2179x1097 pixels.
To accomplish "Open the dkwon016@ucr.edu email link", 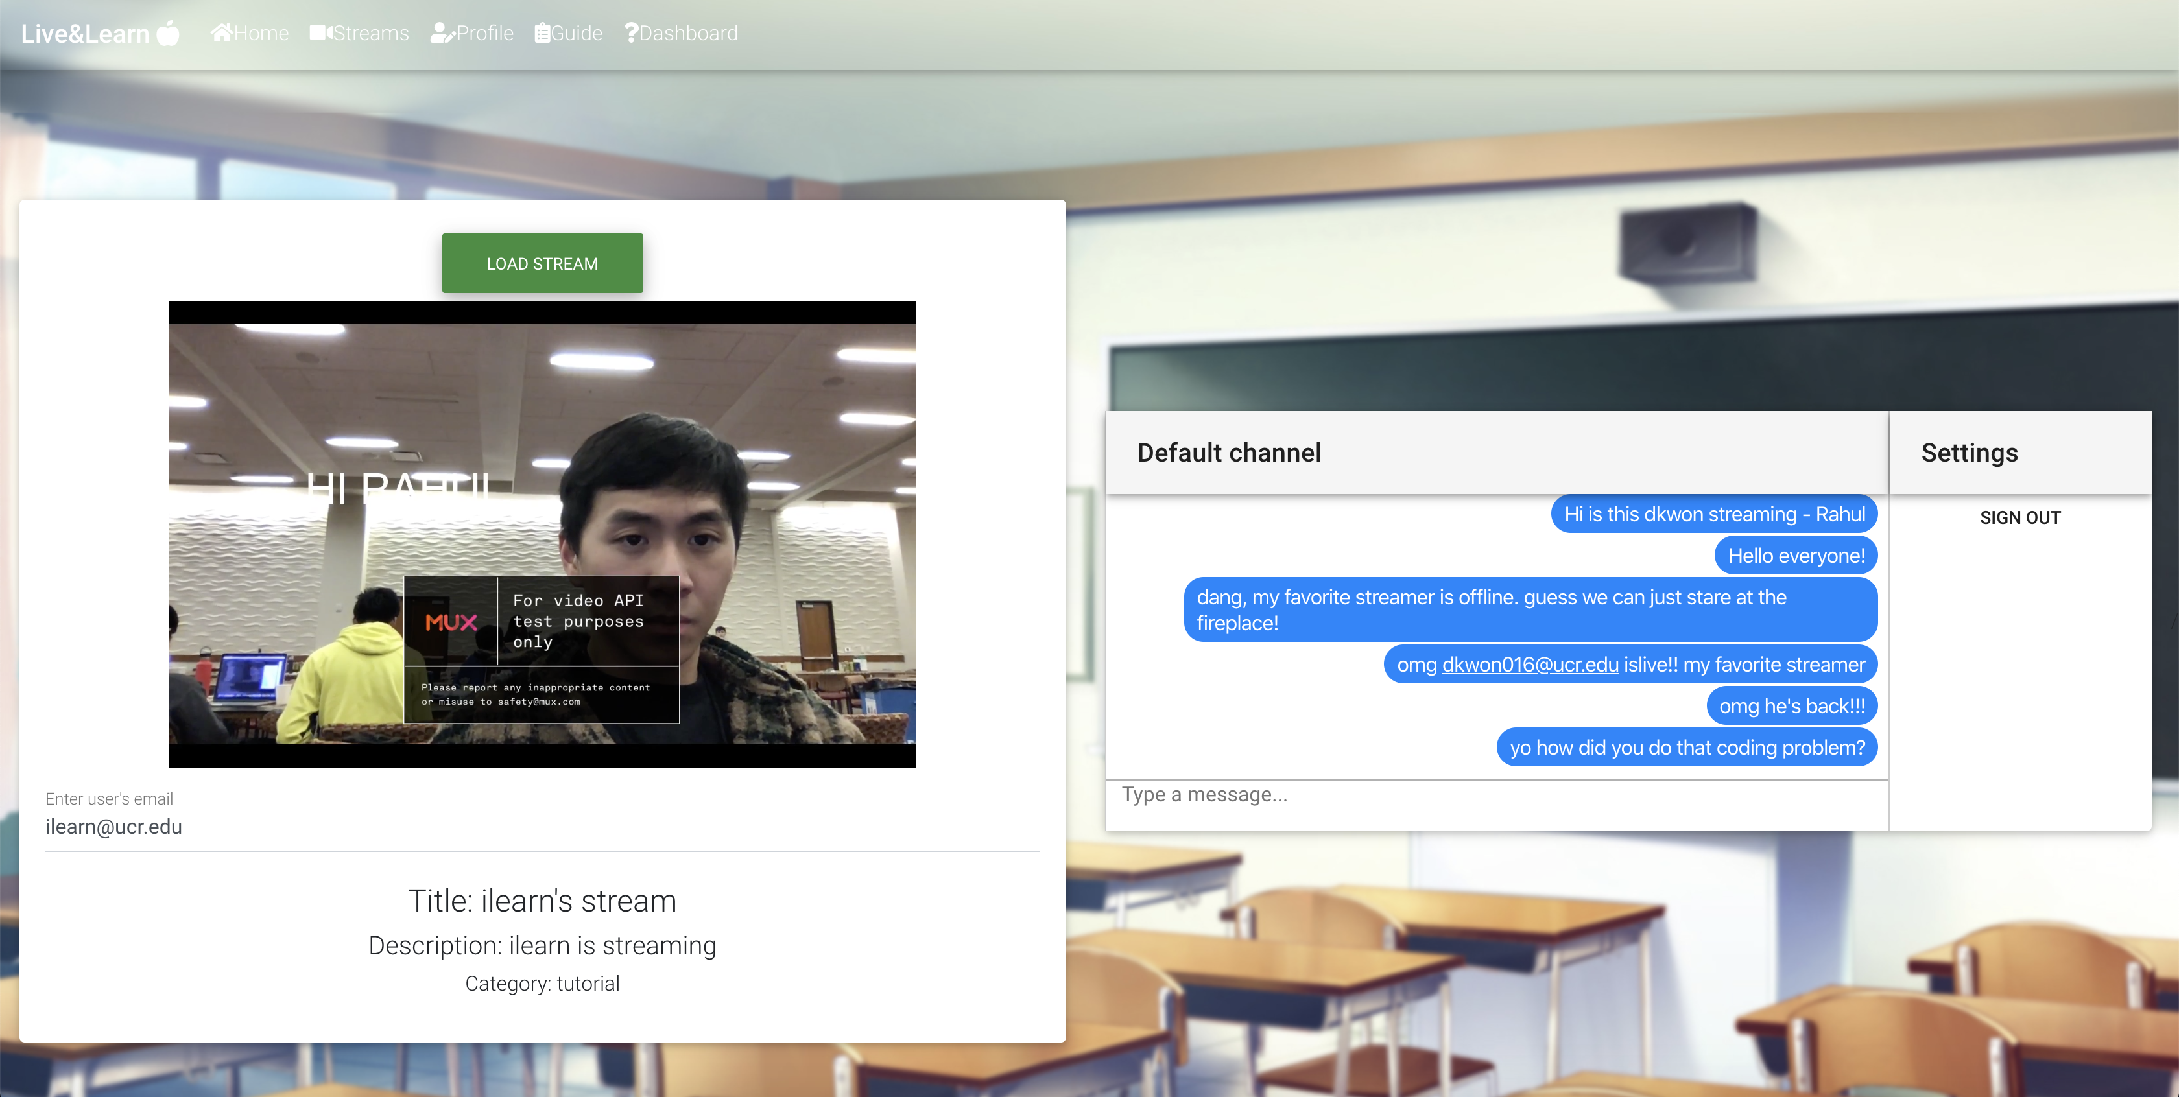I will (1529, 665).
